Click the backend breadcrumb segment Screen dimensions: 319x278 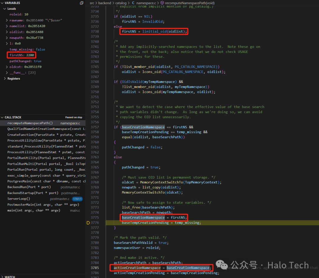coord(105,3)
